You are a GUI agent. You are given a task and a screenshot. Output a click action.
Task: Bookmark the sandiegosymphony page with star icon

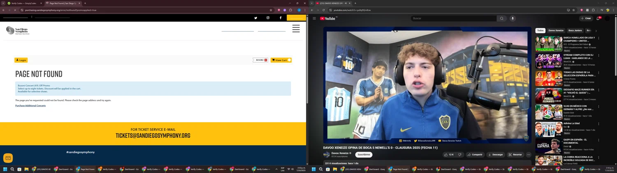click(x=271, y=10)
